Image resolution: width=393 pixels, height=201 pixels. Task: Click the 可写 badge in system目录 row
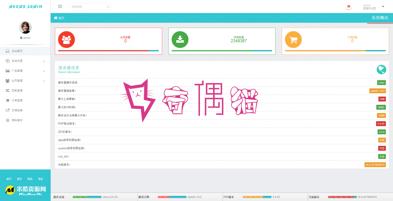coord(382,148)
